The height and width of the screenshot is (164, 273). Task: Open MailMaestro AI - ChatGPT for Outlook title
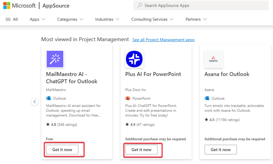pyautogui.click(x=72, y=78)
